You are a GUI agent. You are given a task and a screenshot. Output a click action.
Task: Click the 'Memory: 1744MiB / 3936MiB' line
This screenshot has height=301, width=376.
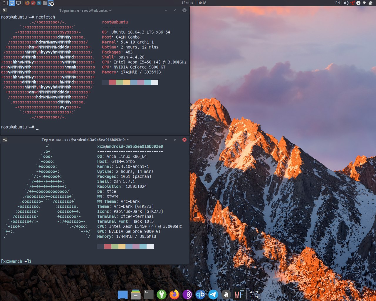127,236
